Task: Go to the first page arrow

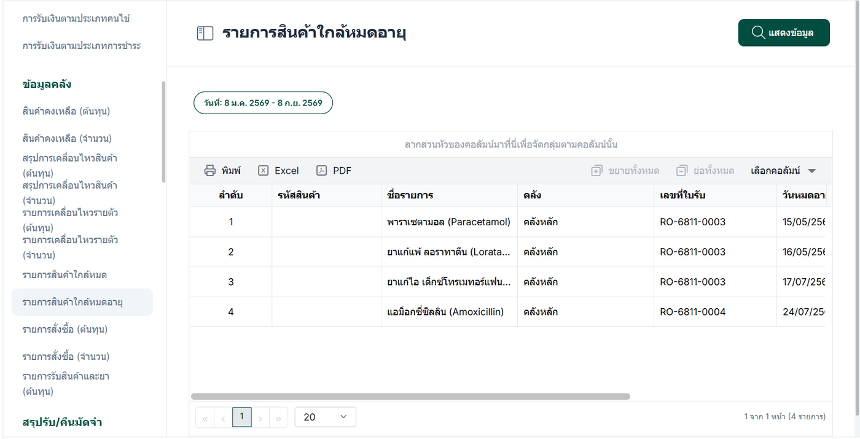Action: [205, 418]
